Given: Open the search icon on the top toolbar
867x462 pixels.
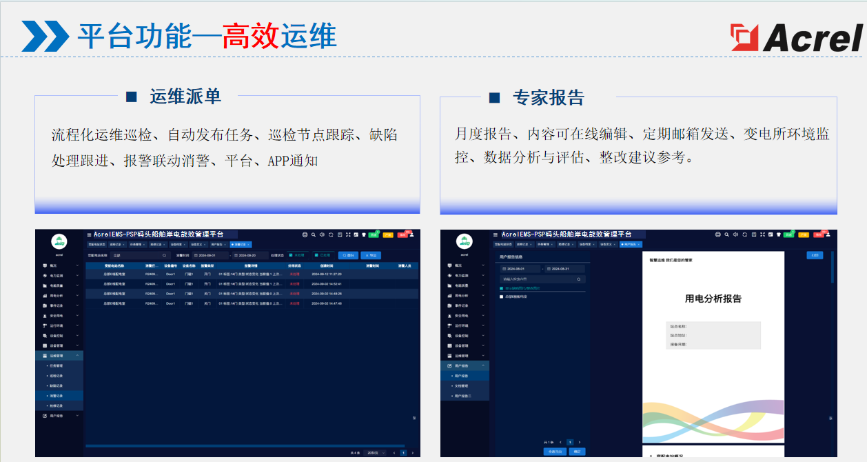Looking at the screenshot, I should coord(314,234).
